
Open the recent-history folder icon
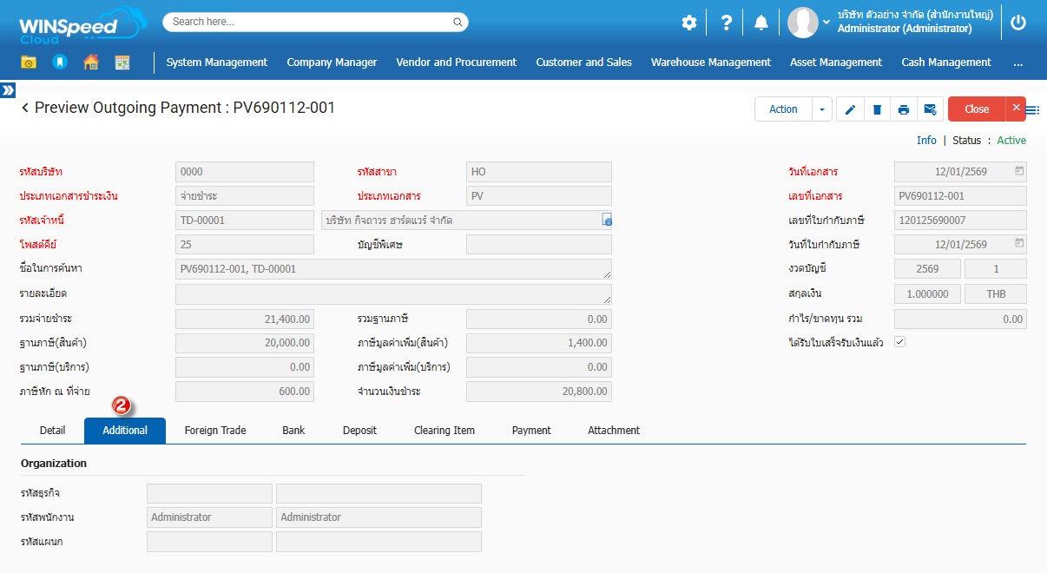point(29,63)
